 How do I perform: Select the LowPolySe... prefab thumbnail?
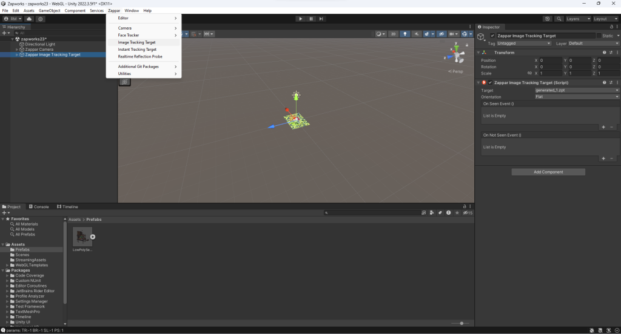(82, 237)
